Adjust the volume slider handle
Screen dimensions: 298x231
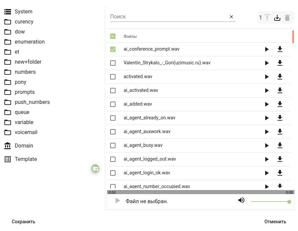[x=289, y=202]
